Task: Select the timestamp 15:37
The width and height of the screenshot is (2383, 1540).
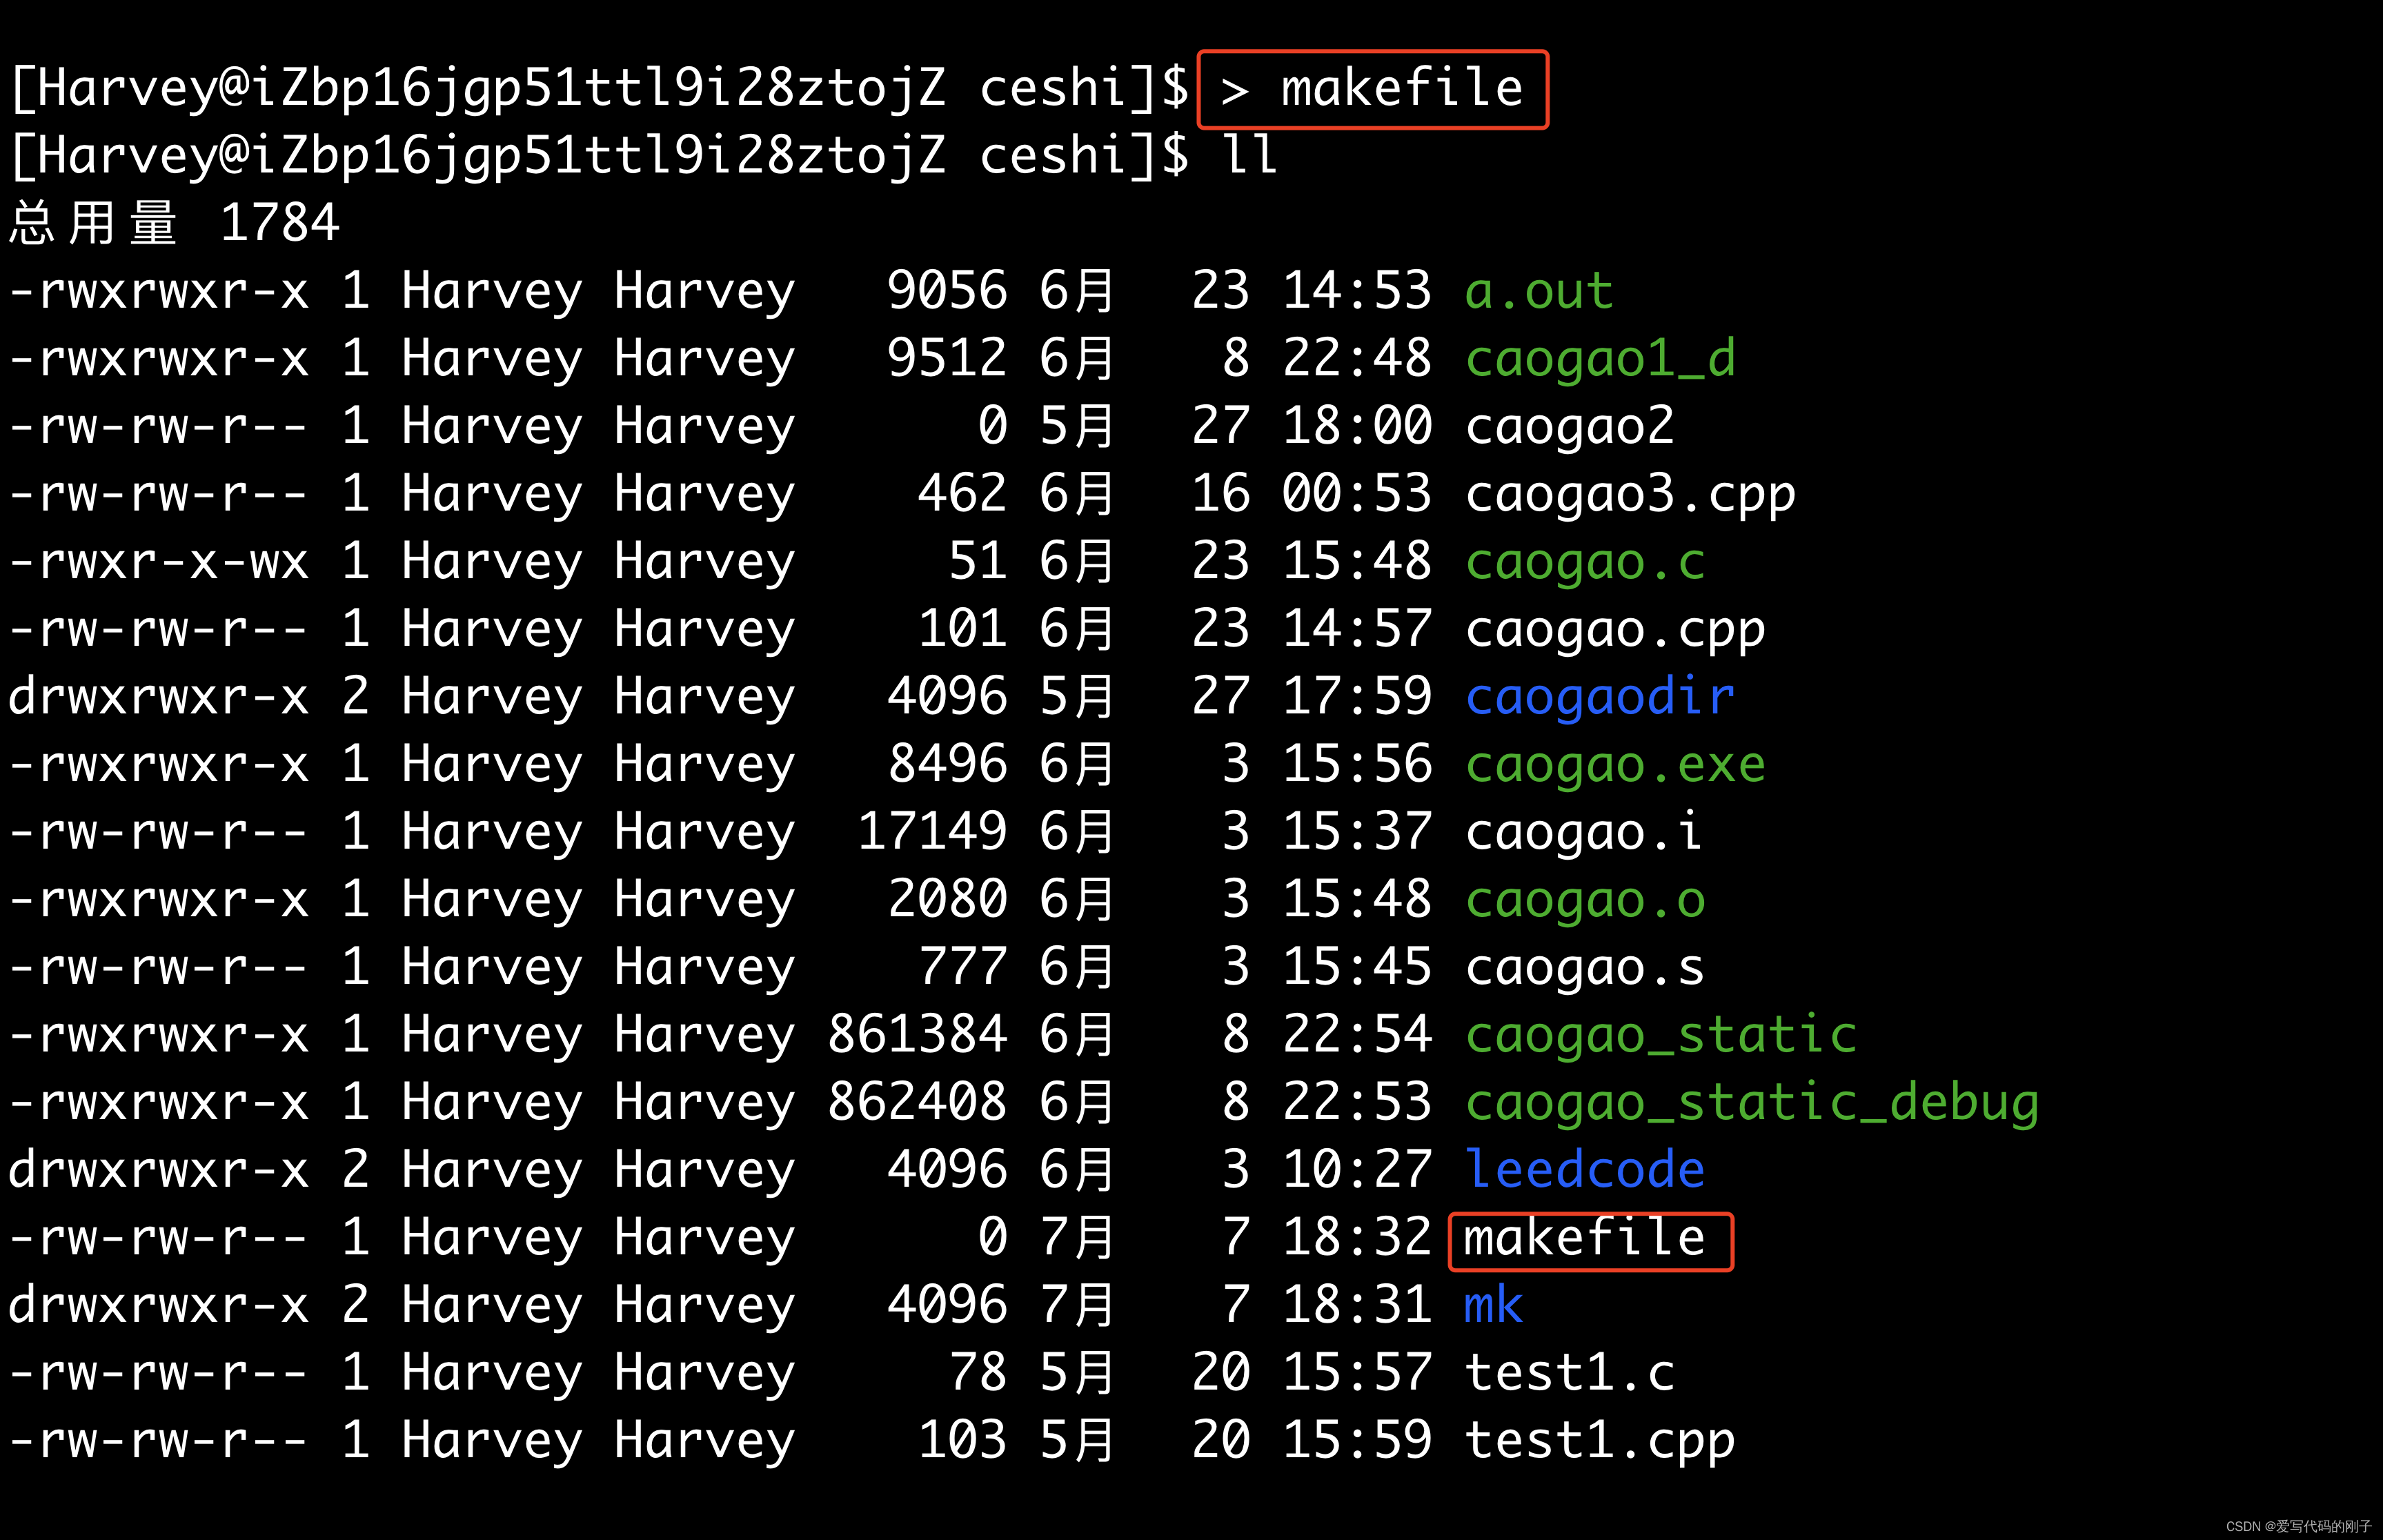Action: point(1357,832)
